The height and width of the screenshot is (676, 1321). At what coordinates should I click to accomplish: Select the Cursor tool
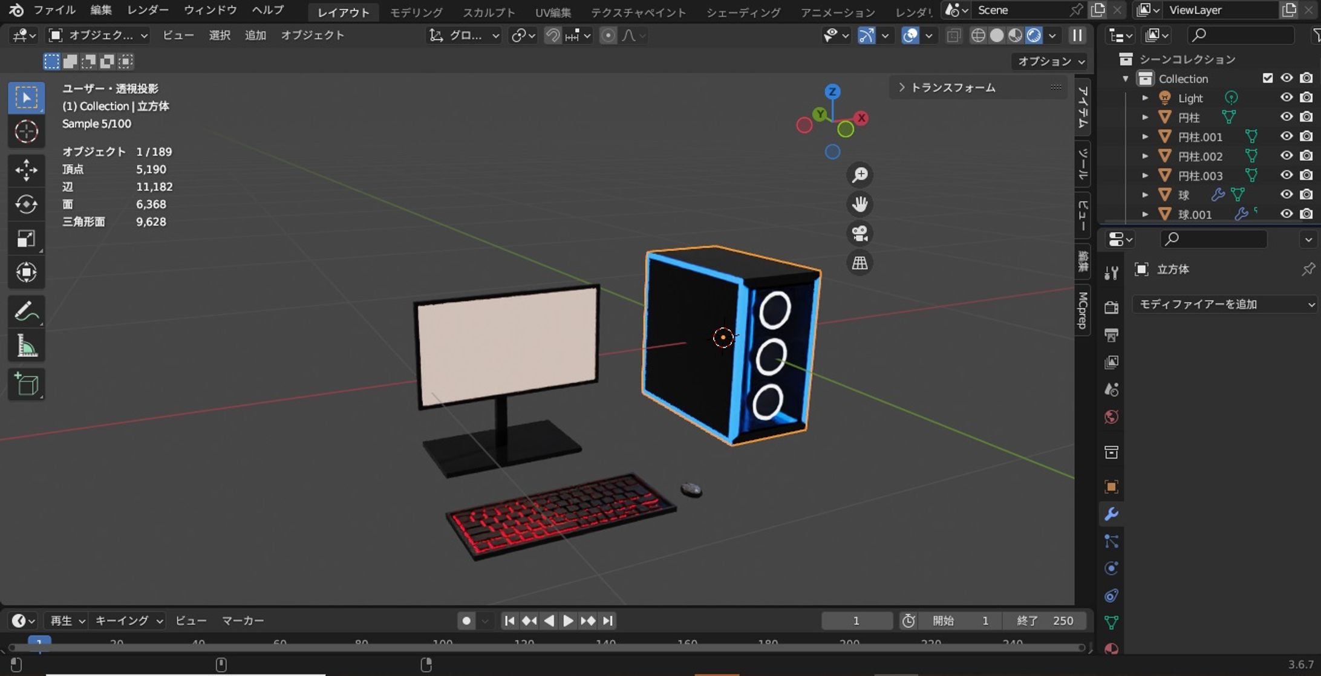pos(26,132)
